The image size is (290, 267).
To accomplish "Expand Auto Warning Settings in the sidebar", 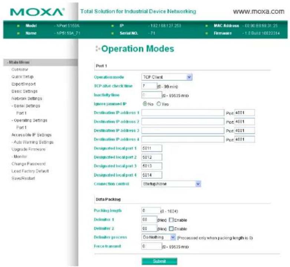I will tap(32, 142).
